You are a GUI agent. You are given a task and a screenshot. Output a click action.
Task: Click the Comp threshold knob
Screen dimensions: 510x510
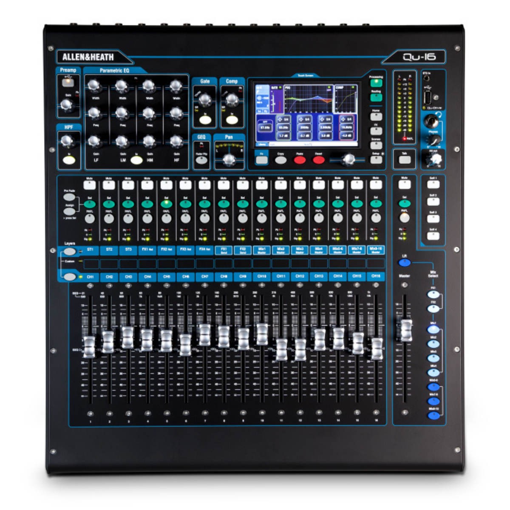pos(231,99)
